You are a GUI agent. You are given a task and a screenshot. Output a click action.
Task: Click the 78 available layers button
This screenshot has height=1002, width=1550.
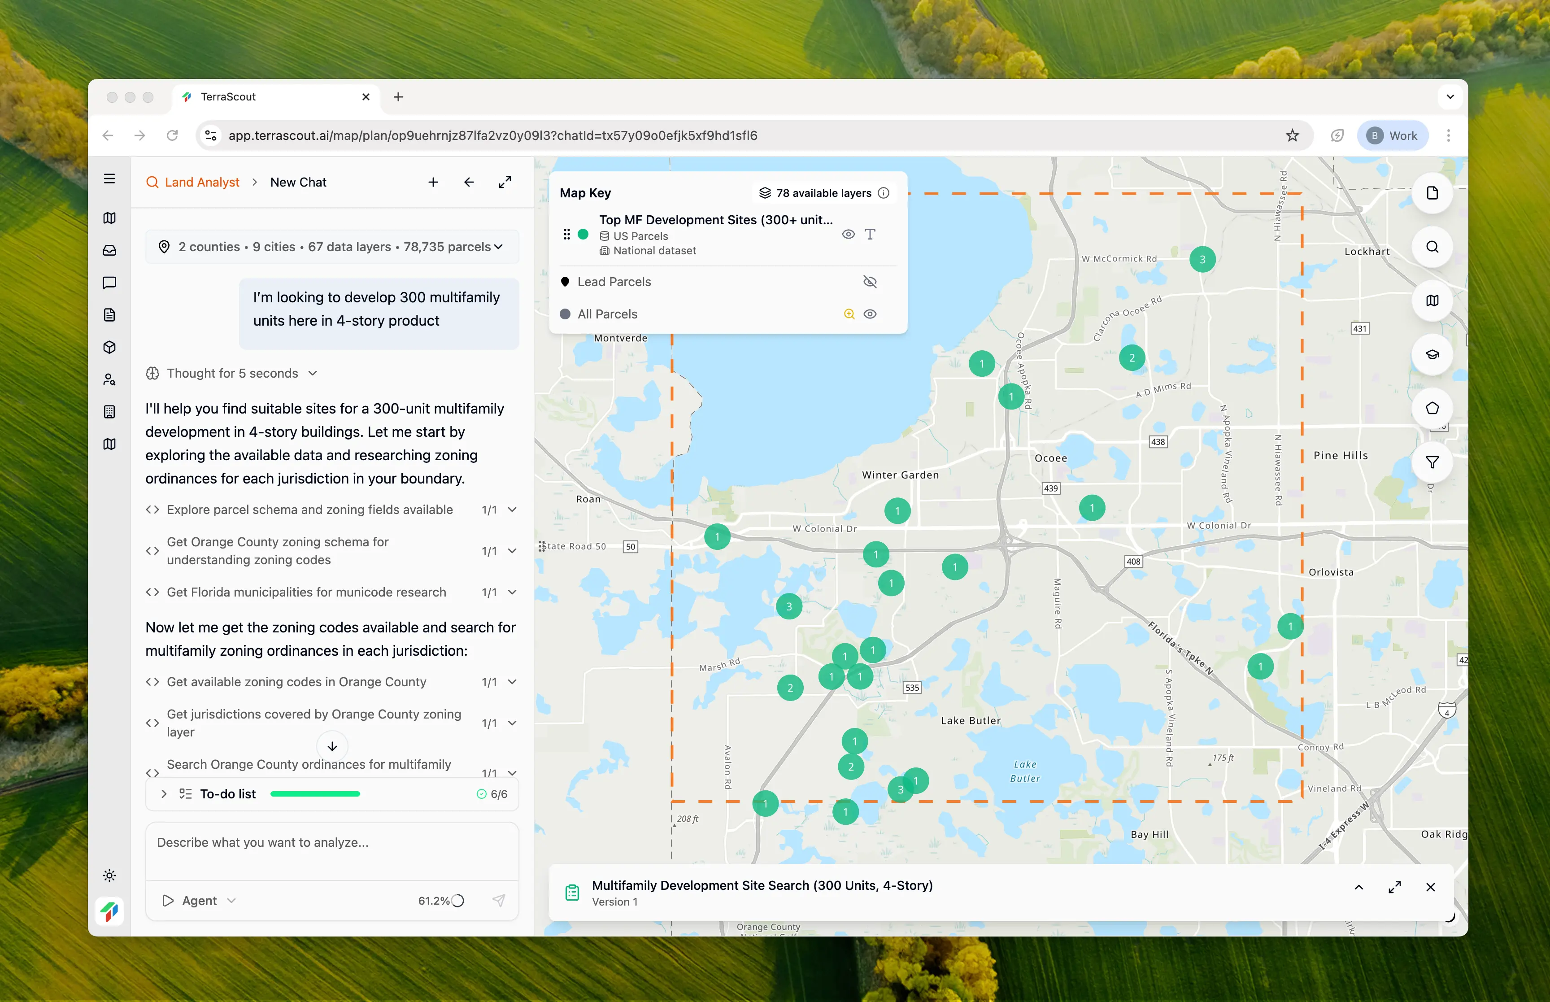[823, 193]
